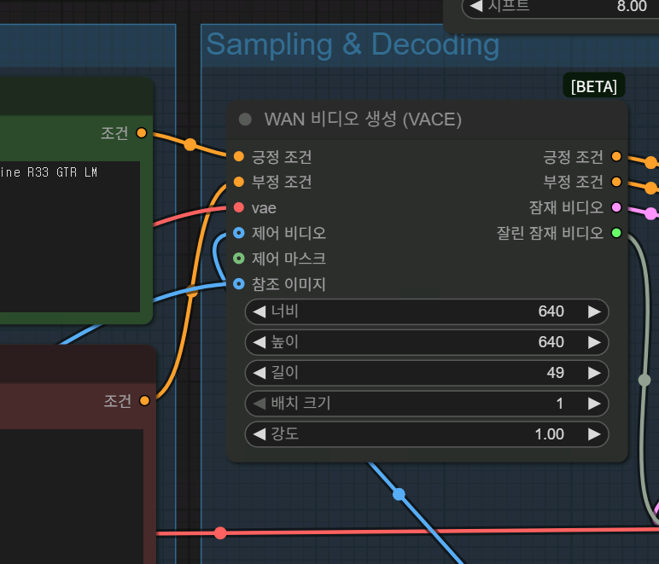Viewport: 659px width, 564px height.
Task: Select the Sampling & Decoding group title
Action: tap(352, 44)
